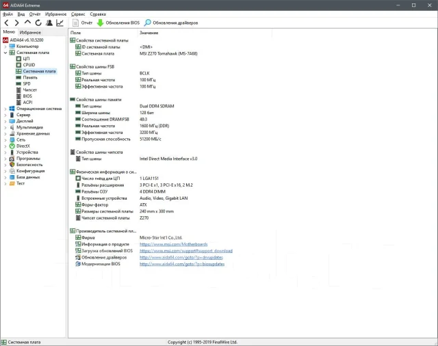
Task: Select the MSI Z270 Tomahawk value row
Action: click(x=168, y=53)
